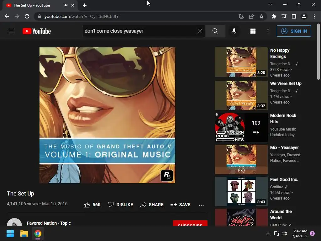Clear the search box with the X
Image resolution: width=321 pixels, height=241 pixels.
[200, 31]
